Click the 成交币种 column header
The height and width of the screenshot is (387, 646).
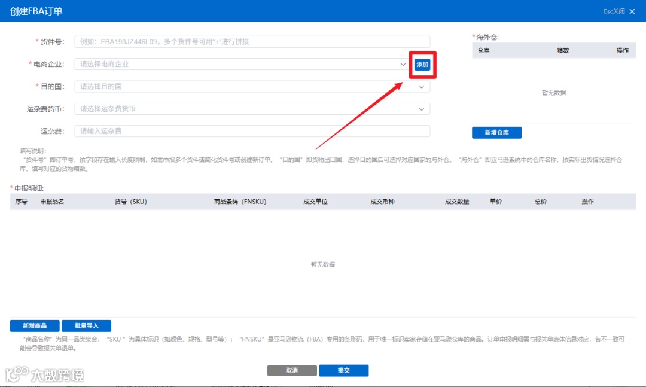click(382, 202)
